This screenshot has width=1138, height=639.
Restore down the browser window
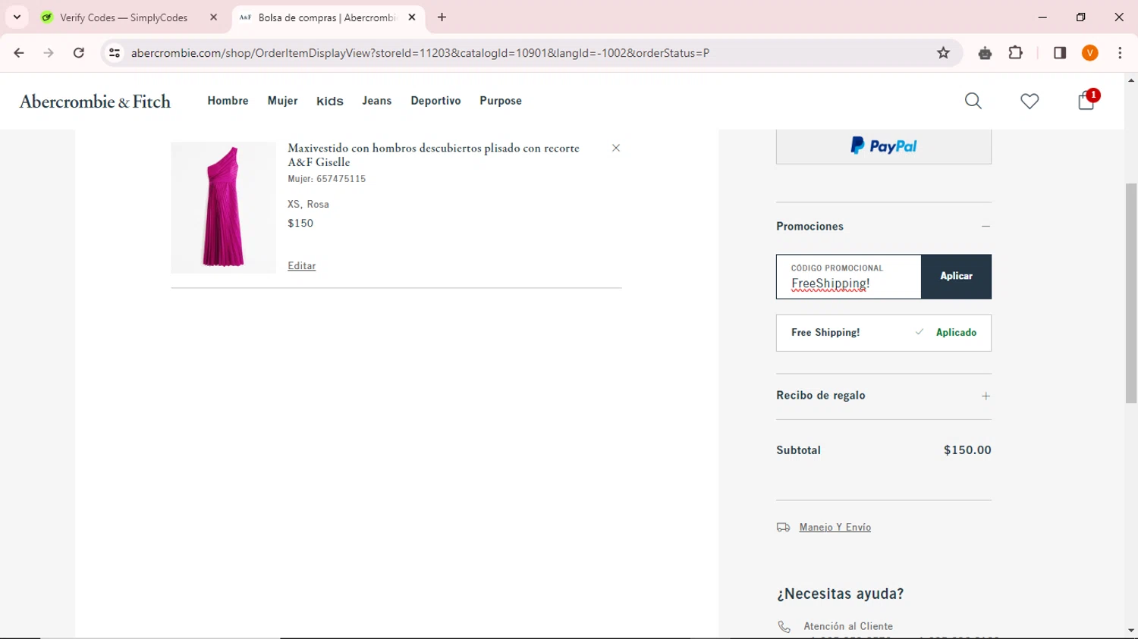[x=1081, y=17]
